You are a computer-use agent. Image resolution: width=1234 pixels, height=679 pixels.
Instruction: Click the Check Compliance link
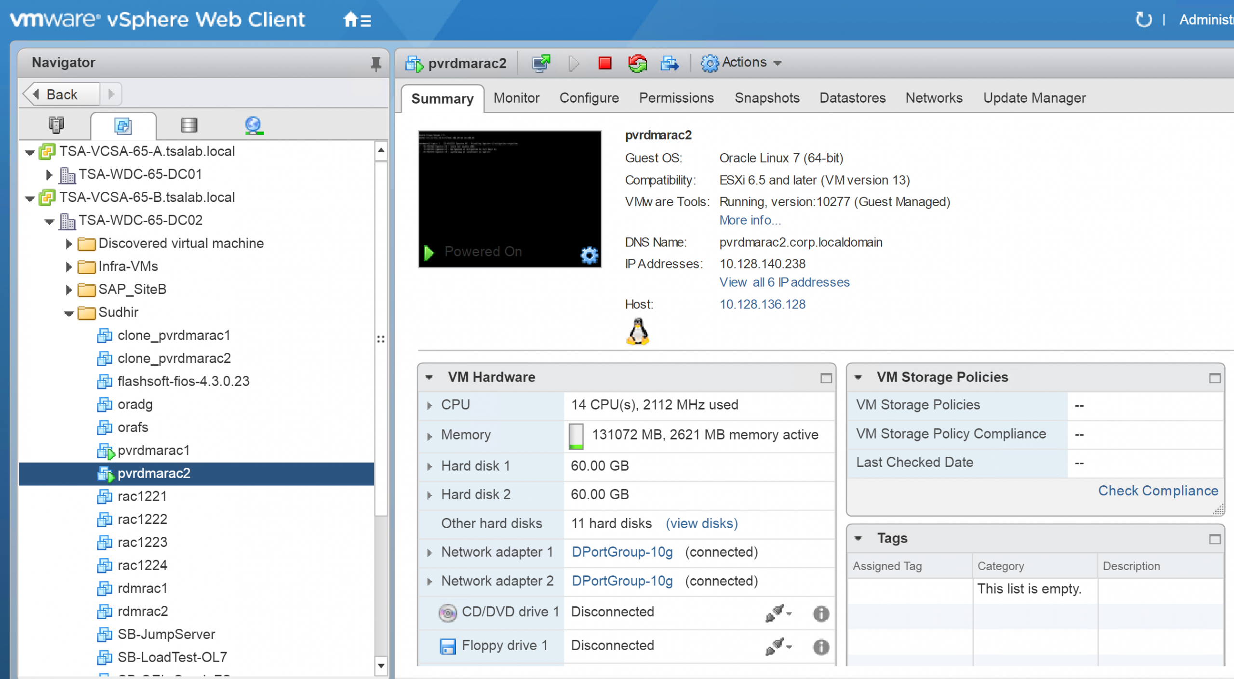(x=1158, y=491)
